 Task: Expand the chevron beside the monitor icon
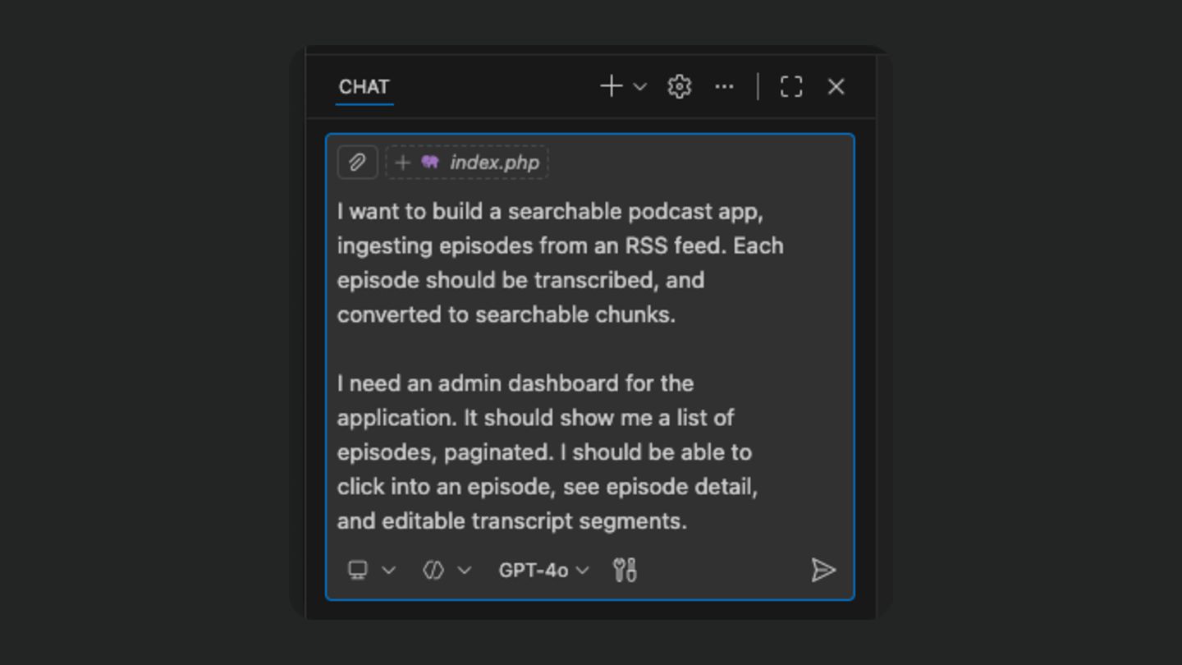coord(389,570)
